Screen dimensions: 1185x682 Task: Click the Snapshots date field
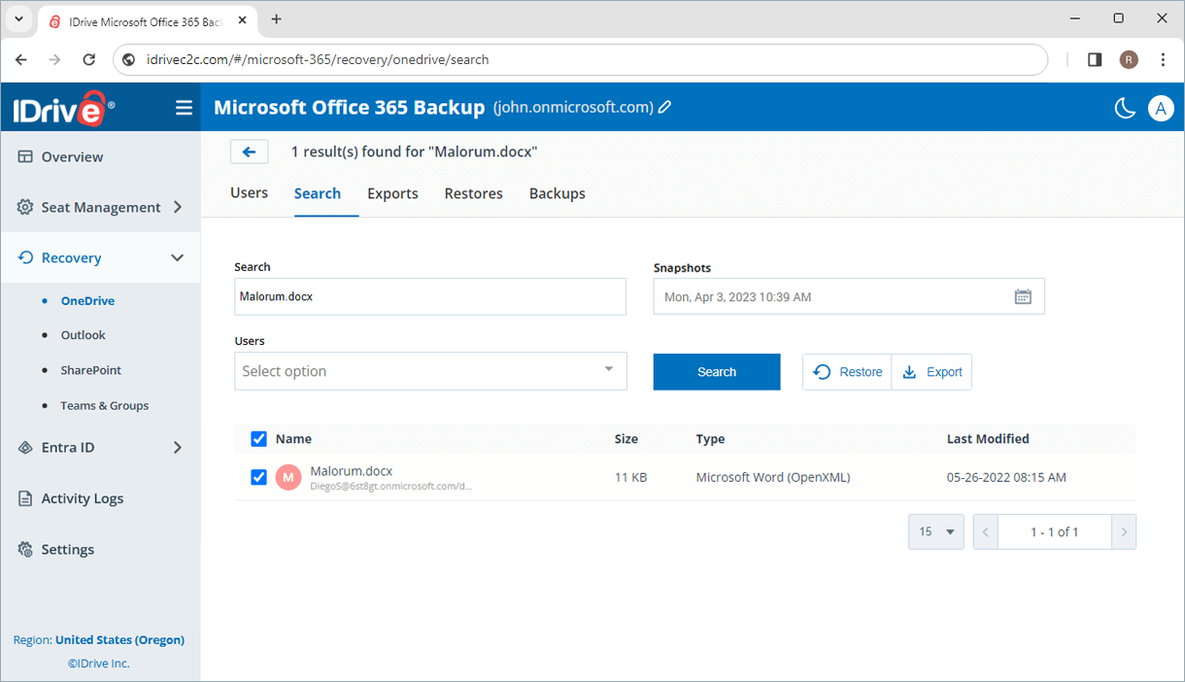click(849, 296)
